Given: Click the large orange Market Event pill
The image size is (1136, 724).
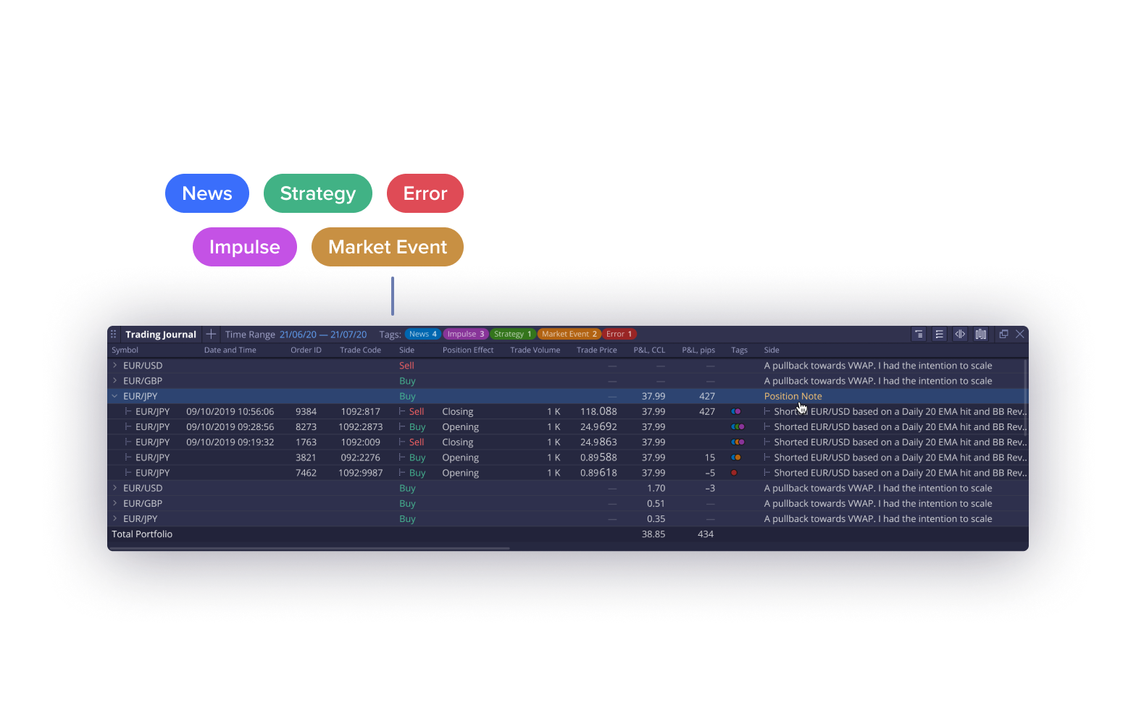Looking at the screenshot, I should tap(387, 247).
